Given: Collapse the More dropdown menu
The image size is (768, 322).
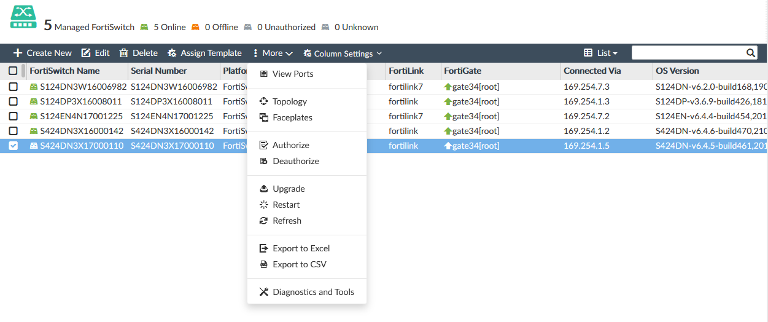Looking at the screenshot, I should click(x=273, y=53).
